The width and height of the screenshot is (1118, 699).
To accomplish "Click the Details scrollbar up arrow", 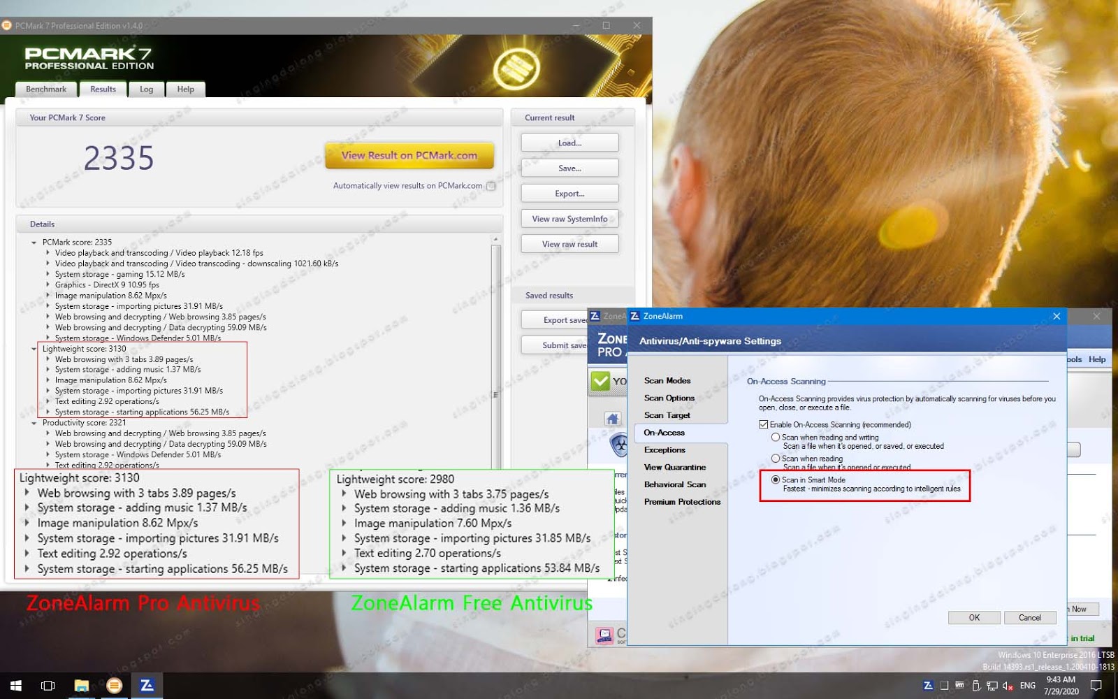I will (496, 239).
